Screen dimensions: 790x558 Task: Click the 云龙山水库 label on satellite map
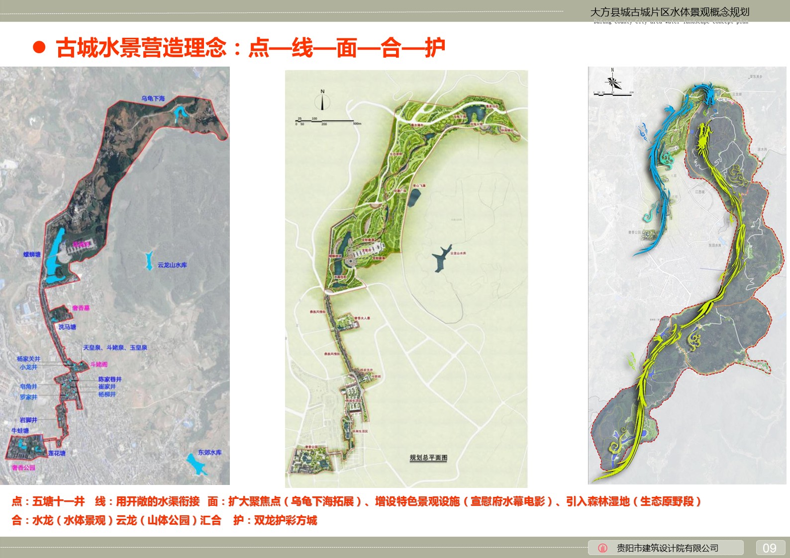[x=172, y=265]
